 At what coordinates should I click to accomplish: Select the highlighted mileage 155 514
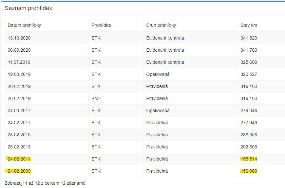[249, 159]
